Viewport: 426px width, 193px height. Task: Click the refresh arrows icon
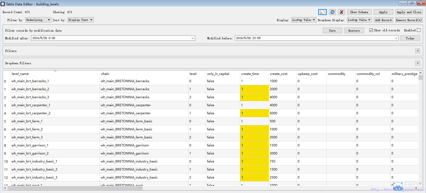332,12
